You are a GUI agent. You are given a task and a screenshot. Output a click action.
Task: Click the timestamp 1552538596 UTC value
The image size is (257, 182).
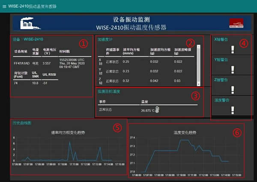click(72, 60)
